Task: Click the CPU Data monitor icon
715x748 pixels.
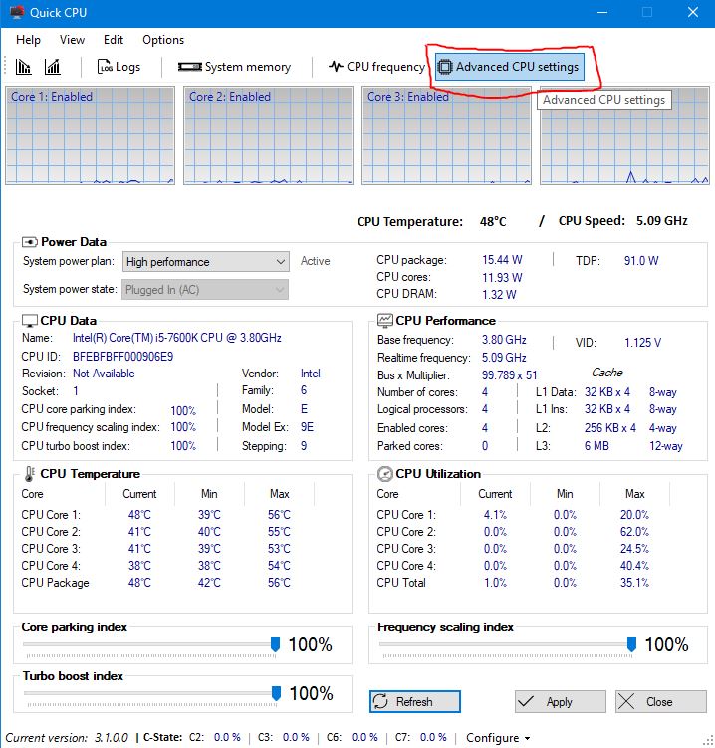Action: [30, 321]
